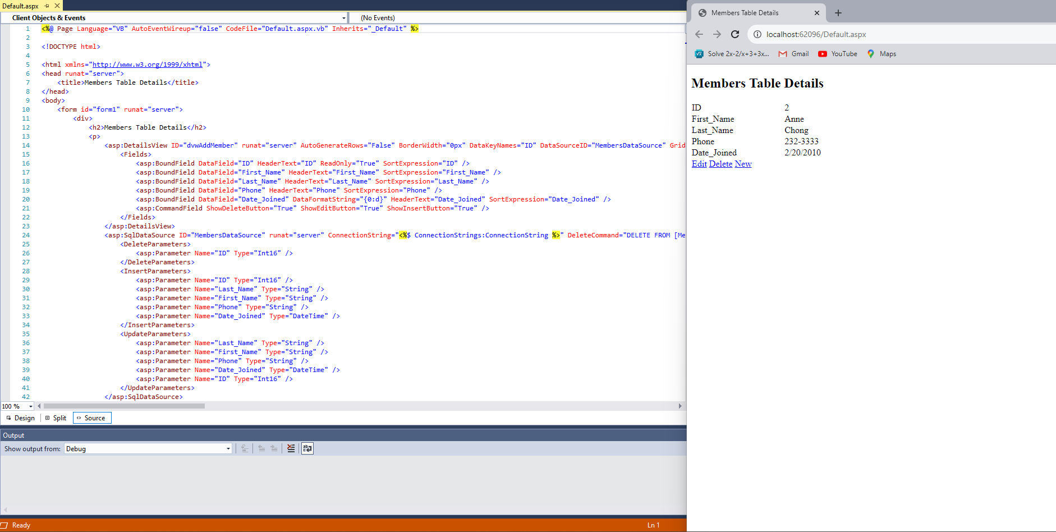Image resolution: width=1056 pixels, height=532 pixels.
Task: Click the Clear All output icon
Action: click(291, 448)
